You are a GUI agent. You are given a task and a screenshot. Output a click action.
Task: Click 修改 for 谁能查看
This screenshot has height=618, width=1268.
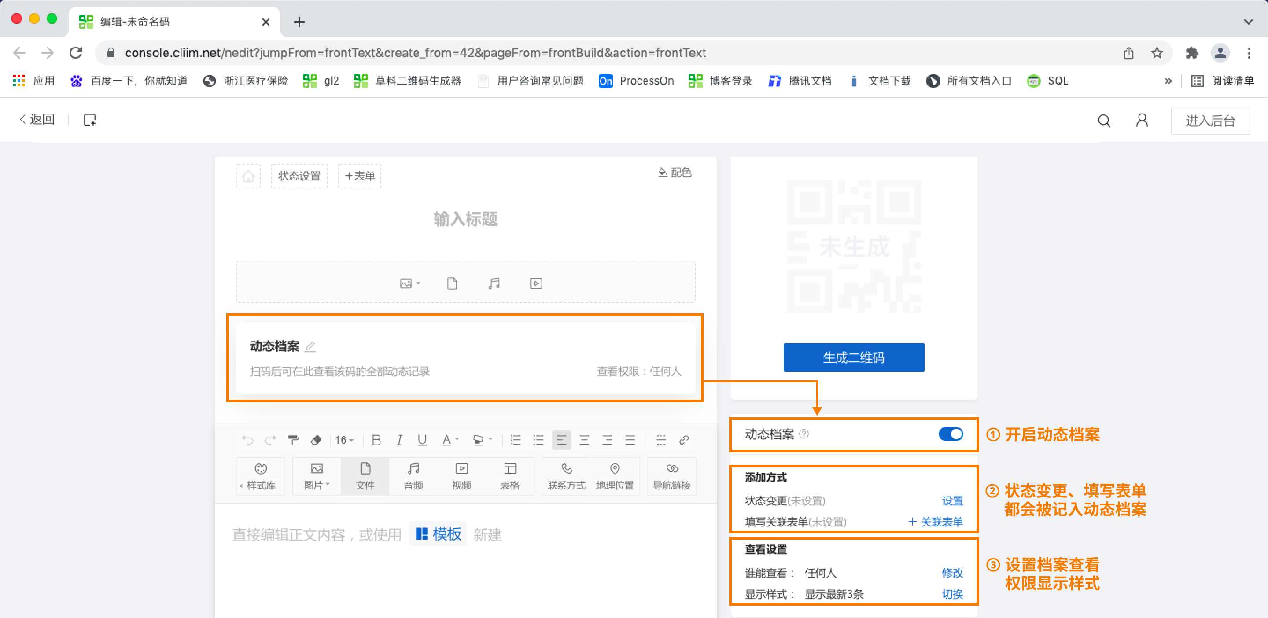952,573
